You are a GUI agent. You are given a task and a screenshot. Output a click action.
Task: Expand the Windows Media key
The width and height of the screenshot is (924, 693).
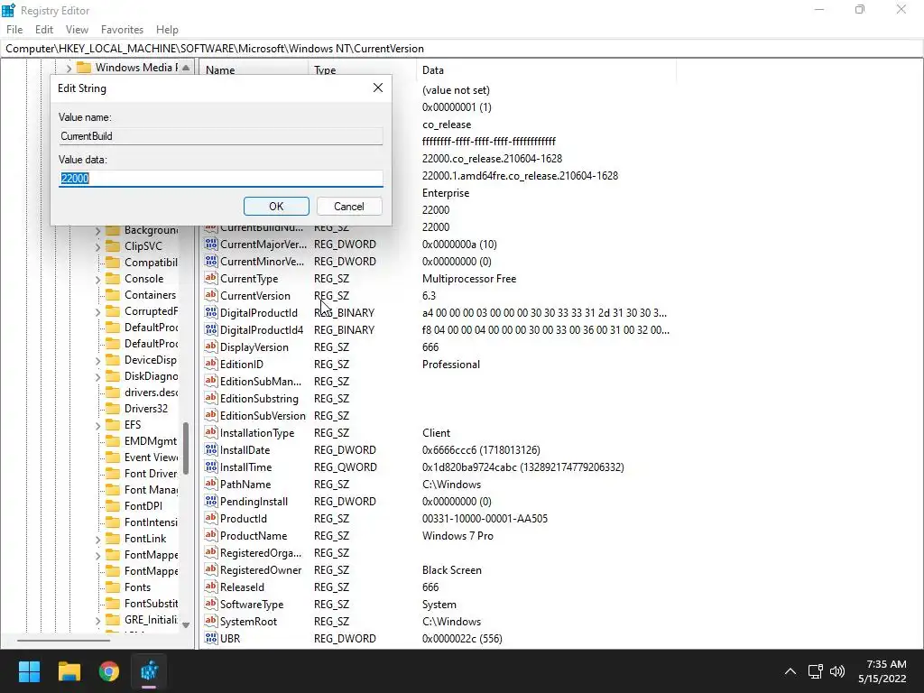tap(69, 68)
